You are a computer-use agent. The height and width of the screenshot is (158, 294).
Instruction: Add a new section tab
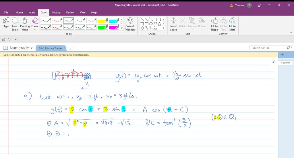coord(70,49)
